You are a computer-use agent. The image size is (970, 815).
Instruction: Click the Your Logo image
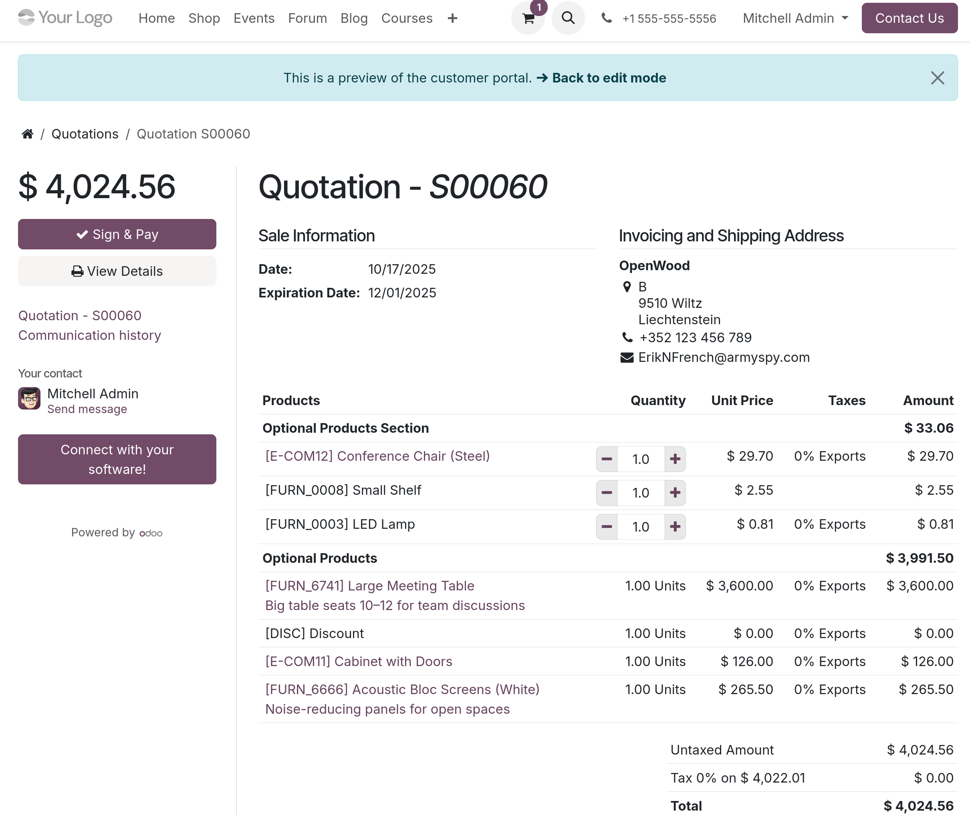tap(65, 18)
